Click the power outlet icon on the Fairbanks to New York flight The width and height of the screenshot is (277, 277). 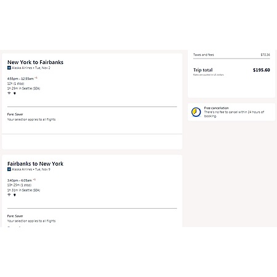point(15,195)
